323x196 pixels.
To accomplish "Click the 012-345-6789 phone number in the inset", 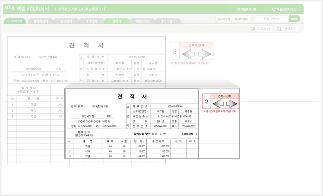I will pos(85,126).
